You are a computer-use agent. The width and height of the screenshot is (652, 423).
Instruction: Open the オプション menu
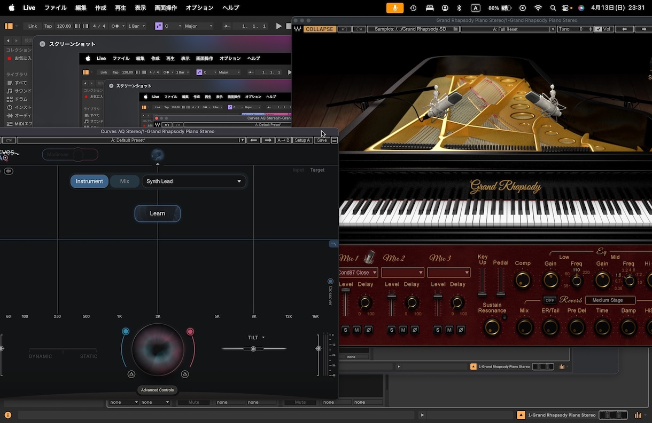(199, 8)
